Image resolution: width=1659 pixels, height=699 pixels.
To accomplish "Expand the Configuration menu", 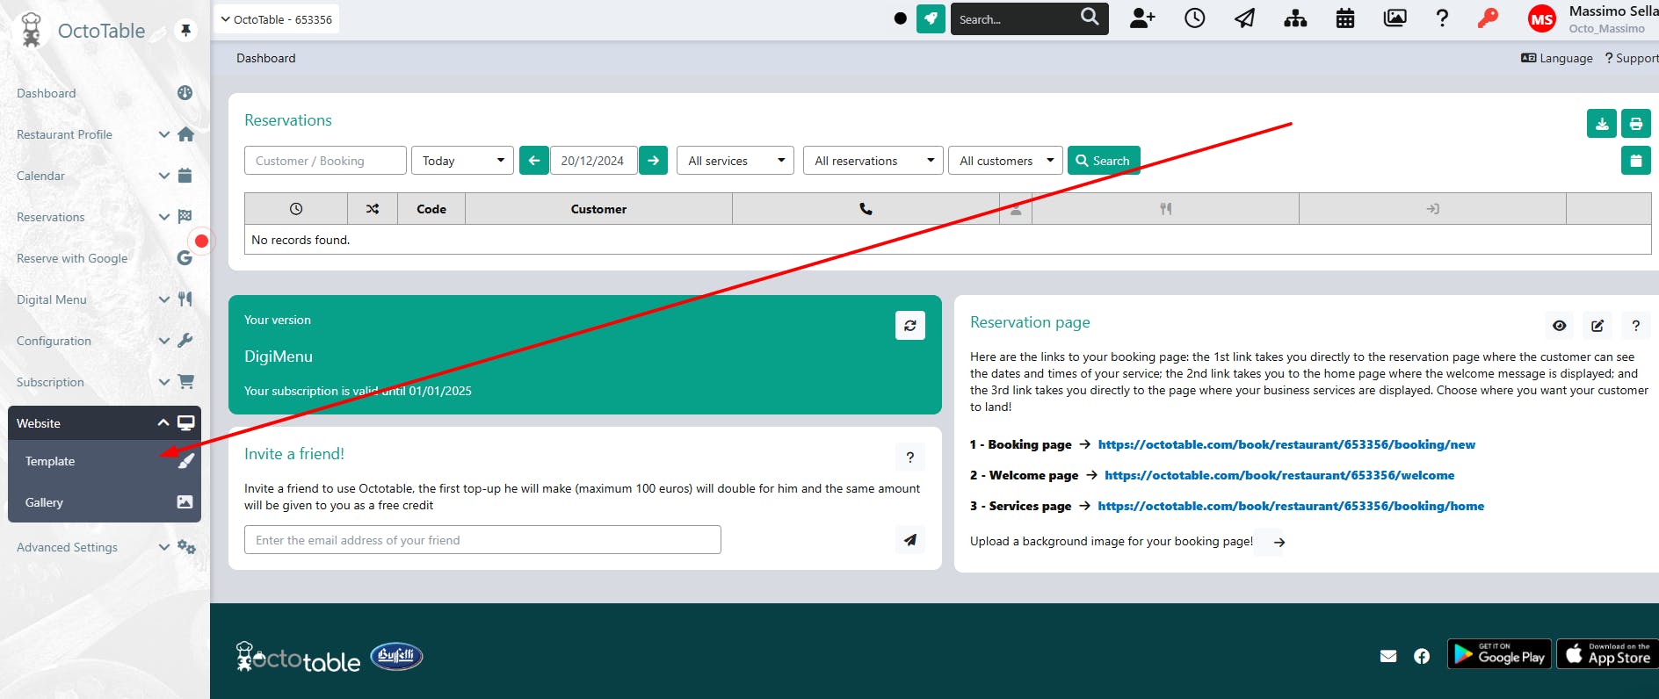I will [x=105, y=341].
